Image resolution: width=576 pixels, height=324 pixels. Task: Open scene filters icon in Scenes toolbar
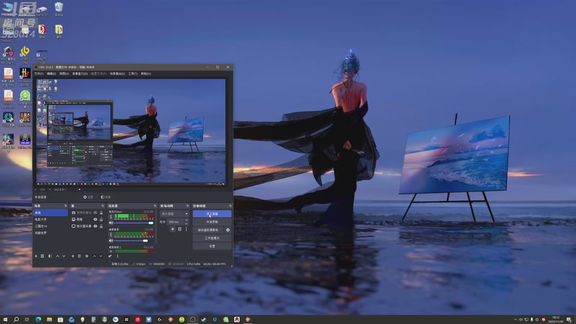click(x=50, y=256)
